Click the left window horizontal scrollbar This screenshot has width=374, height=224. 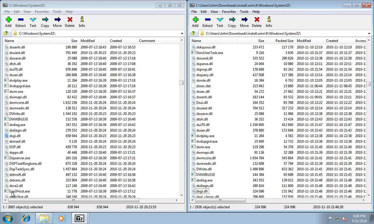click(73, 200)
